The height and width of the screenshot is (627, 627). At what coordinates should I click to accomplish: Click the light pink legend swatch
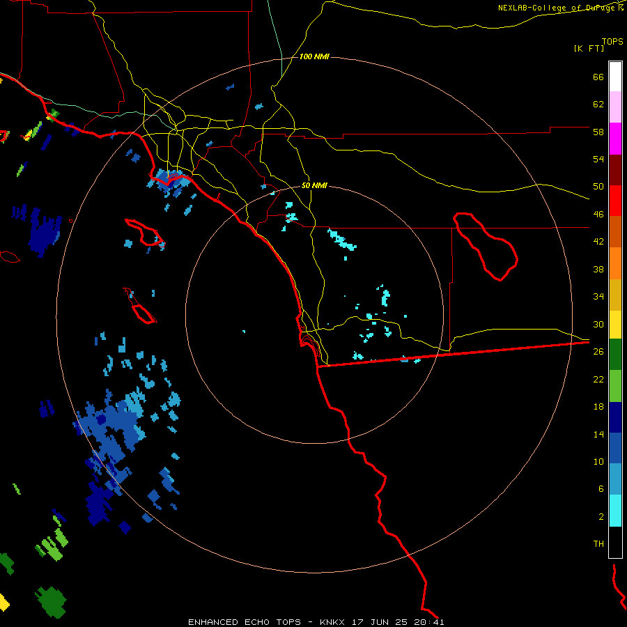click(615, 107)
